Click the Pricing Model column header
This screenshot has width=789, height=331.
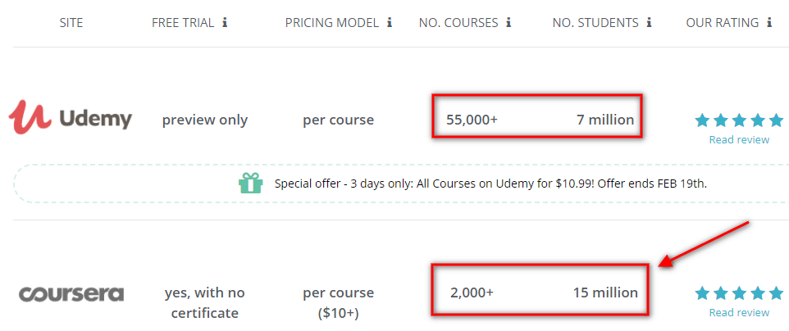331,23
